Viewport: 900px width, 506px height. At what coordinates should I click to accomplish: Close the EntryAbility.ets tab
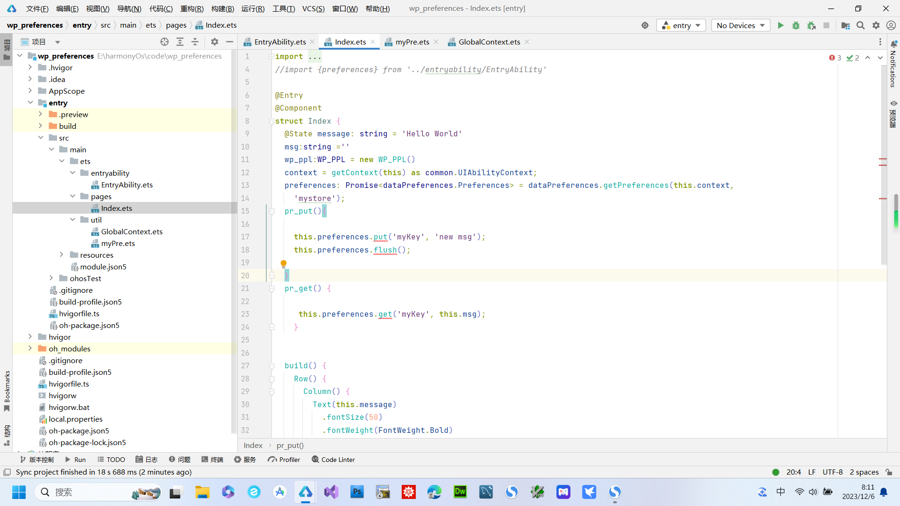click(x=313, y=42)
